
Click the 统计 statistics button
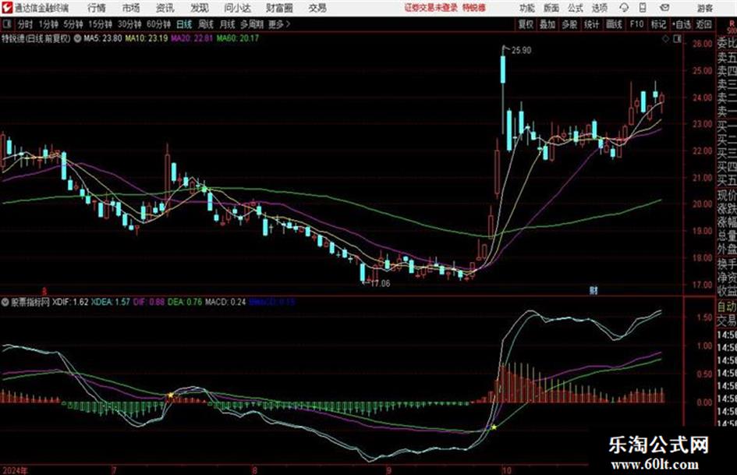592,24
